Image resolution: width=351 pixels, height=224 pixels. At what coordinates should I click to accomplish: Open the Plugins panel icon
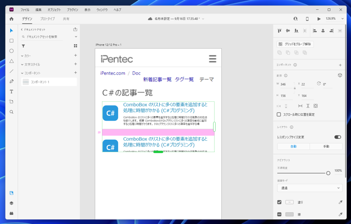[12, 213]
